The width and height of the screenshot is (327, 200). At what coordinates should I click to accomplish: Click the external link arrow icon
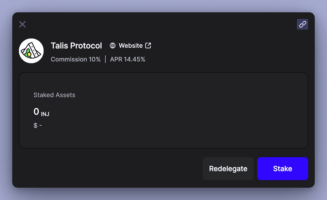coord(148,45)
